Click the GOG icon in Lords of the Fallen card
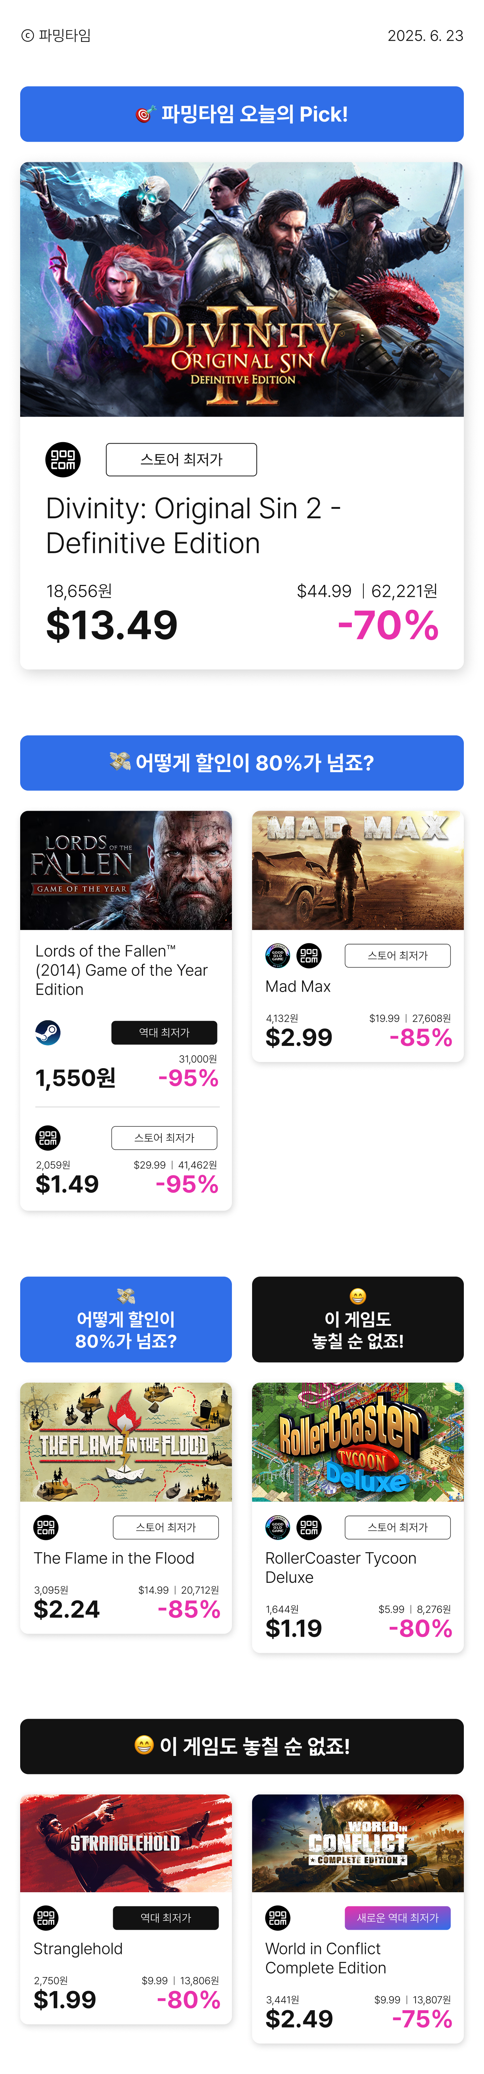The width and height of the screenshot is (484, 2074). 48,1138
